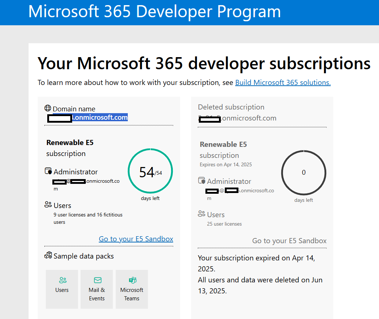This screenshot has height=319, width=379.
Task: Click the Microsoft 365 Developer Program header title
Action: coord(155,11)
